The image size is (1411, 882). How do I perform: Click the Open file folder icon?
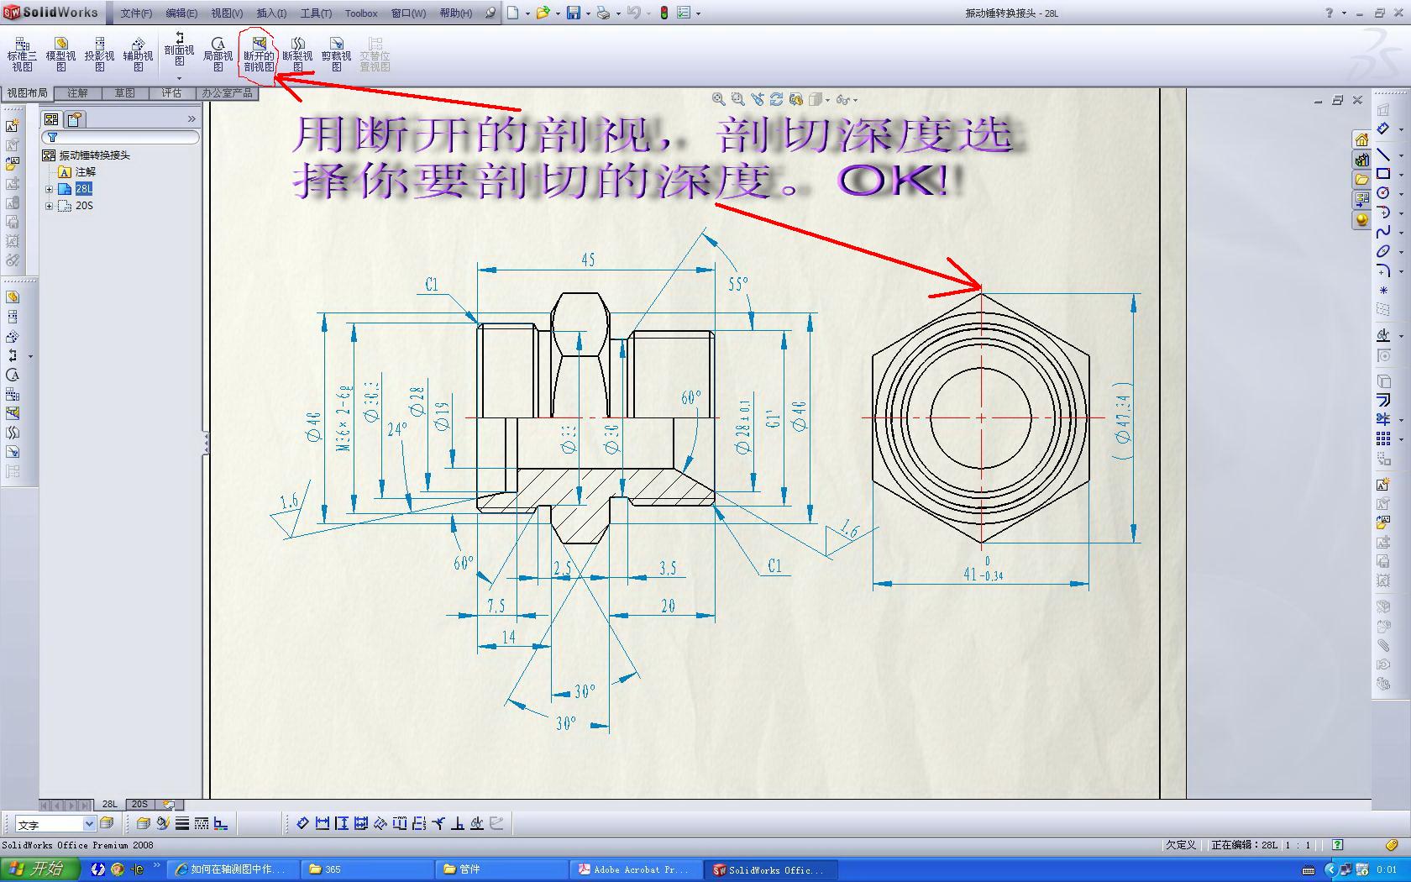[543, 13]
